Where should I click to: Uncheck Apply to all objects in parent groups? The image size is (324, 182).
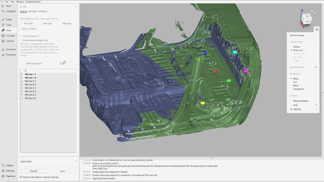coord(21,177)
